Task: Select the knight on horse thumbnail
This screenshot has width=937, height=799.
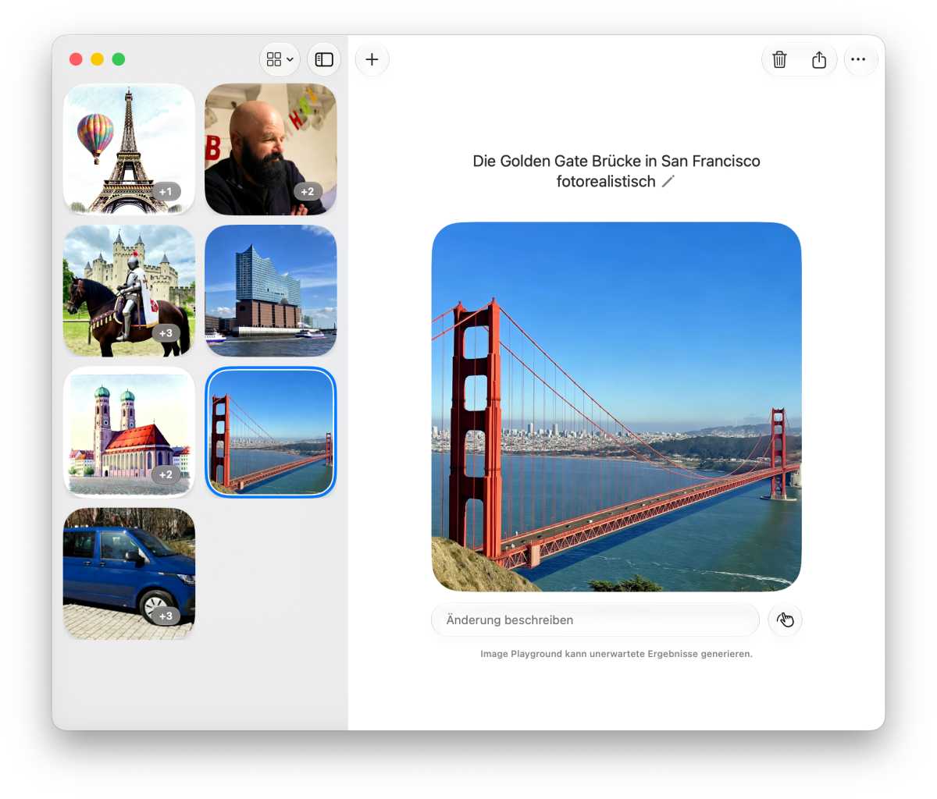Action: [x=129, y=290]
